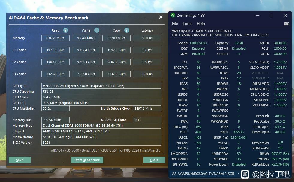Open the Help menu in ZenTimings
The height and width of the screenshot is (182, 294).
point(201,24)
